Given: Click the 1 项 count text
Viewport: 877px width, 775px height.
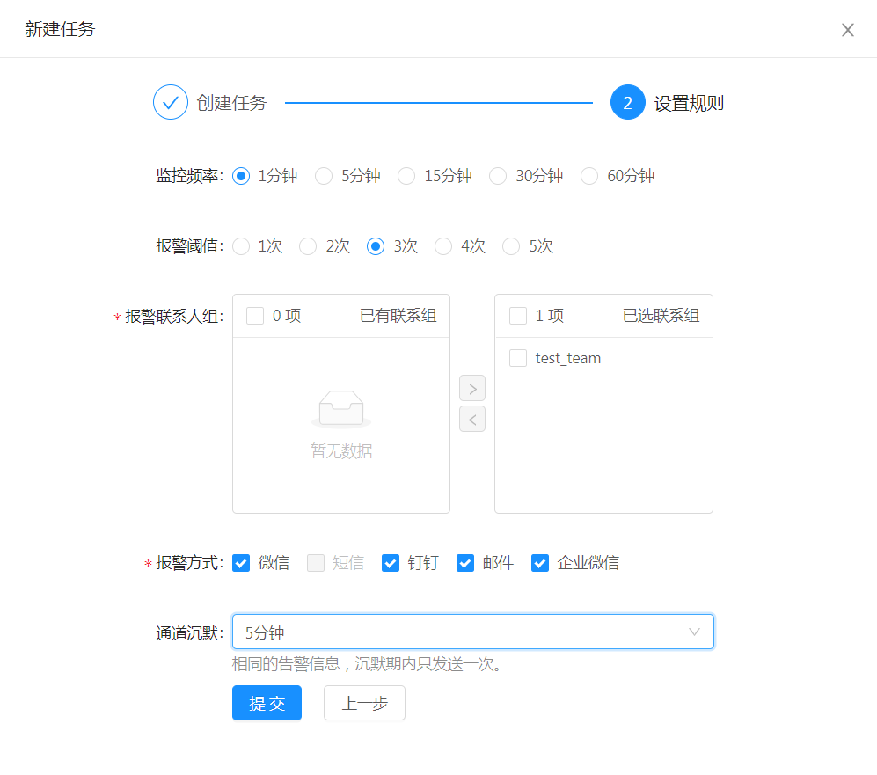Looking at the screenshot, I should (550, 316).
